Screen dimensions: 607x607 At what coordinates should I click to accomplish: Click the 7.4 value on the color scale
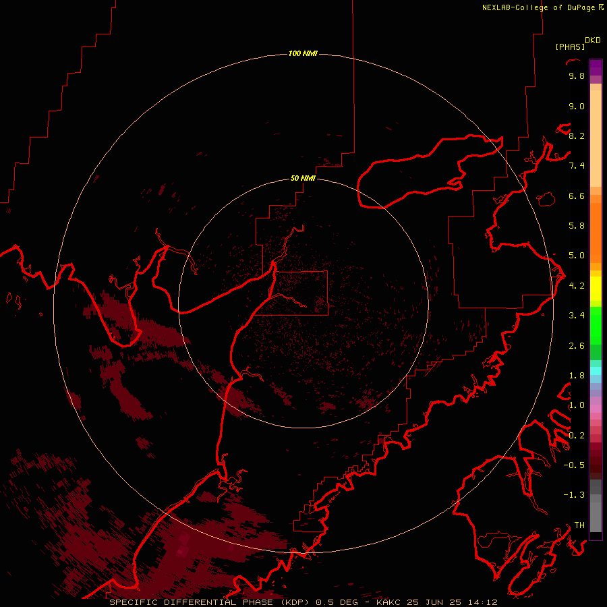tap(577, 166)
